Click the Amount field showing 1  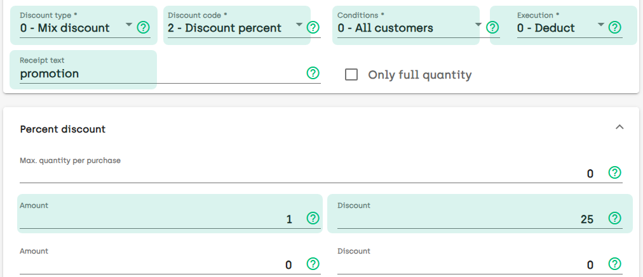[x=159, y=219]
